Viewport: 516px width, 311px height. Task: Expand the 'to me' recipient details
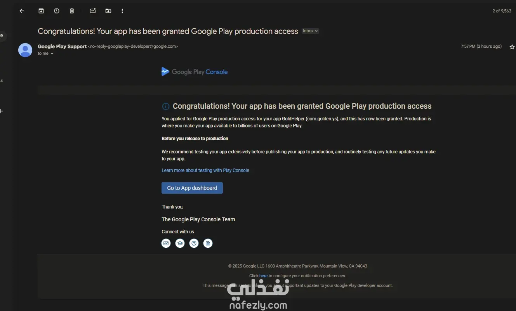click(x=52, y=54)
